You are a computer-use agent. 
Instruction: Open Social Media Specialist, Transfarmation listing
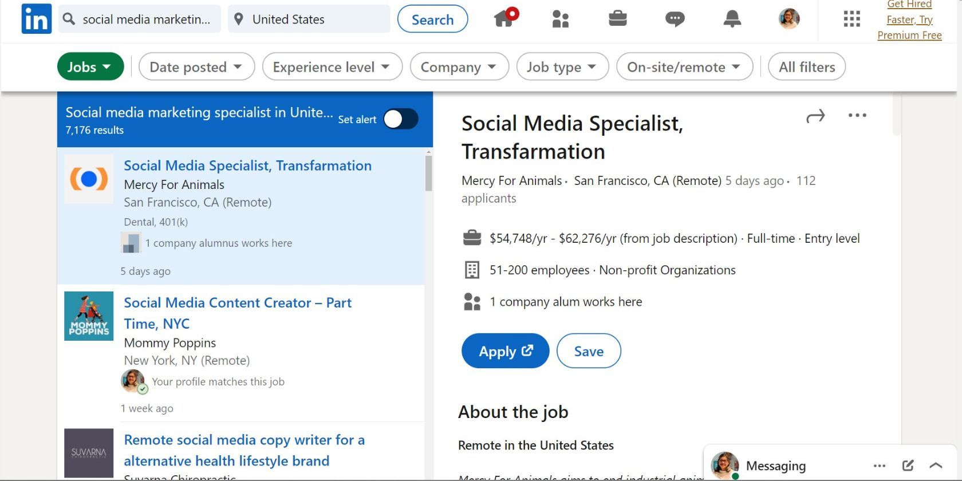(247, 165)
